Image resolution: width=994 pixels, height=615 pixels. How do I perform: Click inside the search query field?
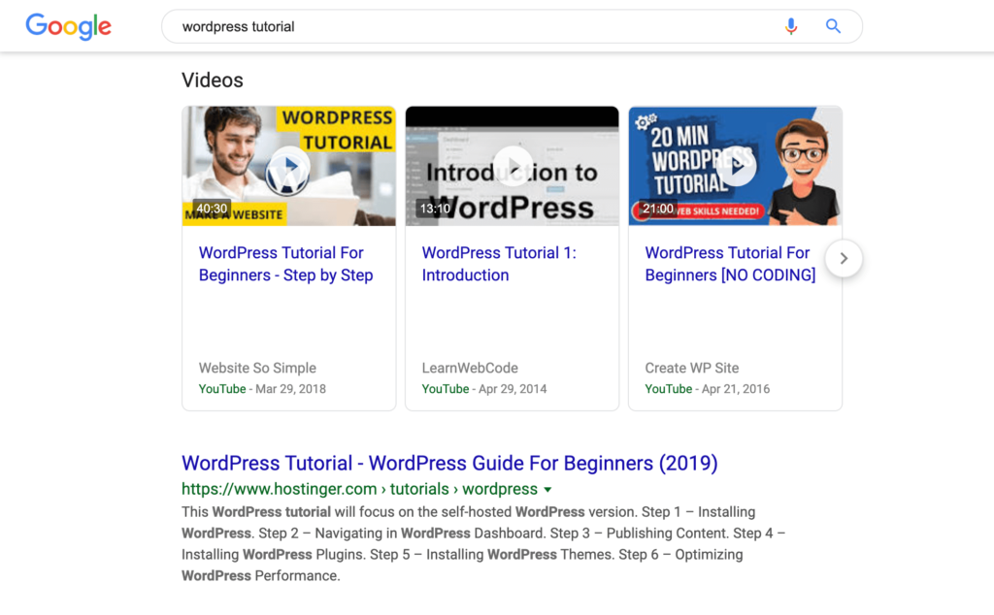466,27
